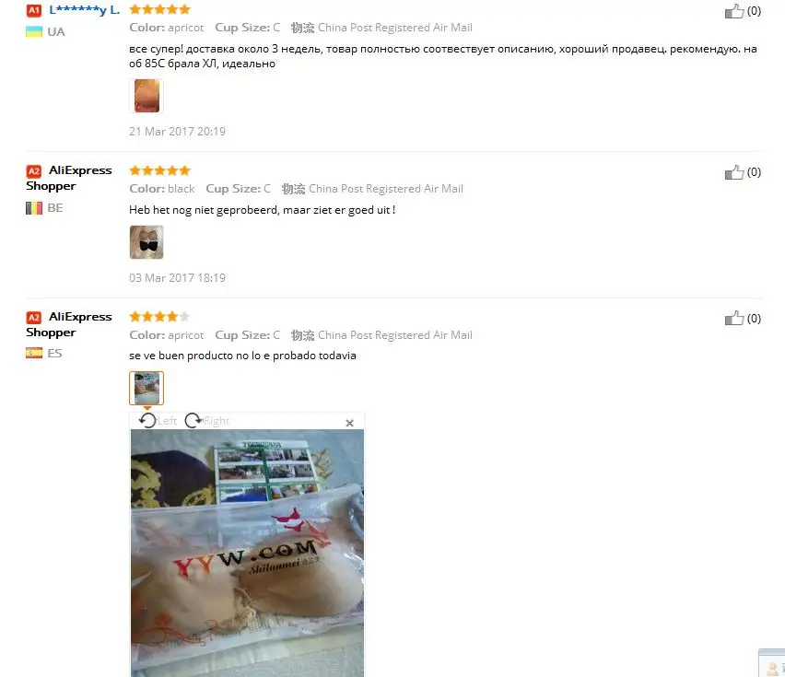This screenshot has height=677, width=785.
Task: Click the four-star rating of the ES review
Action: (159, 316)
